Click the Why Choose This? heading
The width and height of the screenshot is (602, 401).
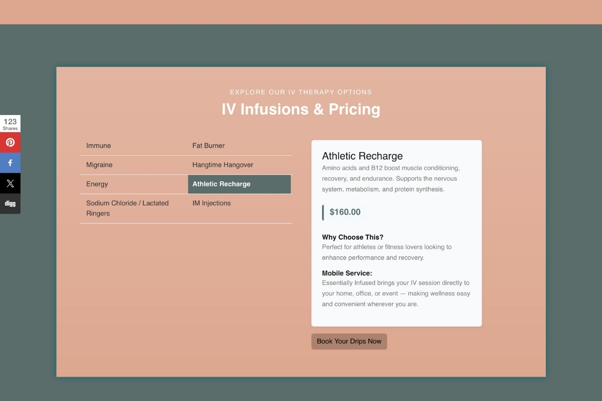352,237
